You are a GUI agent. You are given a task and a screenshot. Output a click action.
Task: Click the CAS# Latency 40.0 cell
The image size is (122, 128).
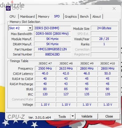click(45, 74)
